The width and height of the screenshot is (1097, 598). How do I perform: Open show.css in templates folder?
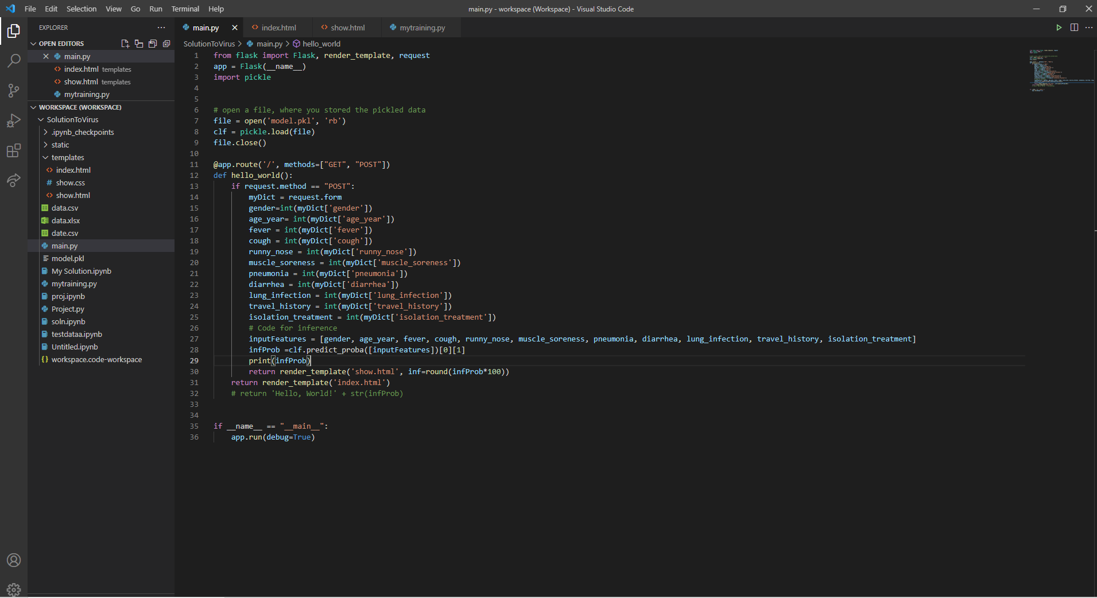pyautogui.click(x=101, y=182)
